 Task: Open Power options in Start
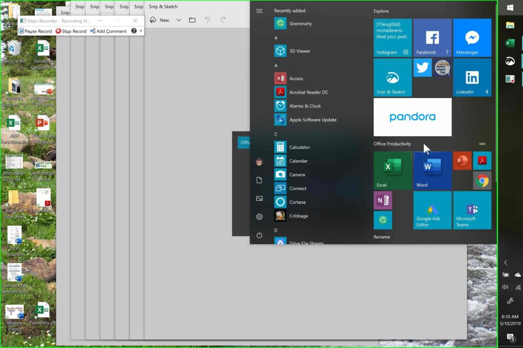click(x=259, y=235)
